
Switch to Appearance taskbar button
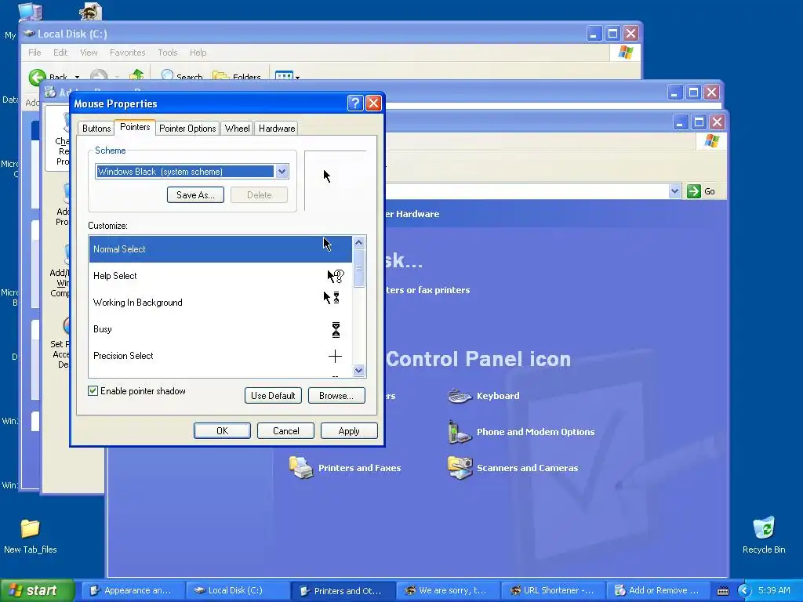[132, 591]
